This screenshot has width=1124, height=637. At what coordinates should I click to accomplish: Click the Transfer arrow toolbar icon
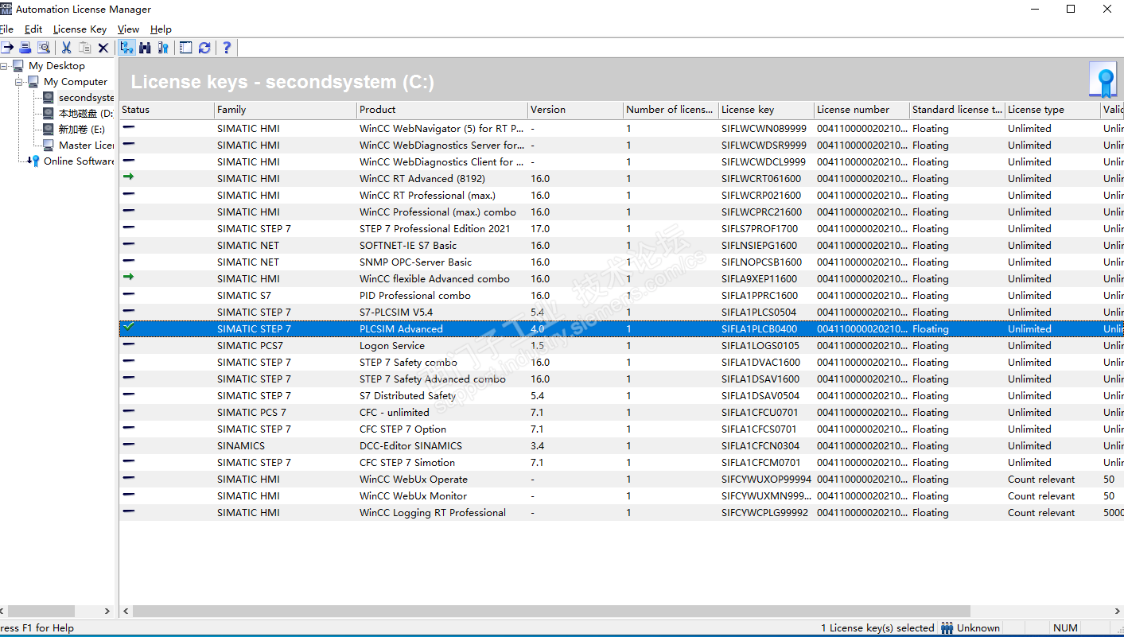pos(6,48)
